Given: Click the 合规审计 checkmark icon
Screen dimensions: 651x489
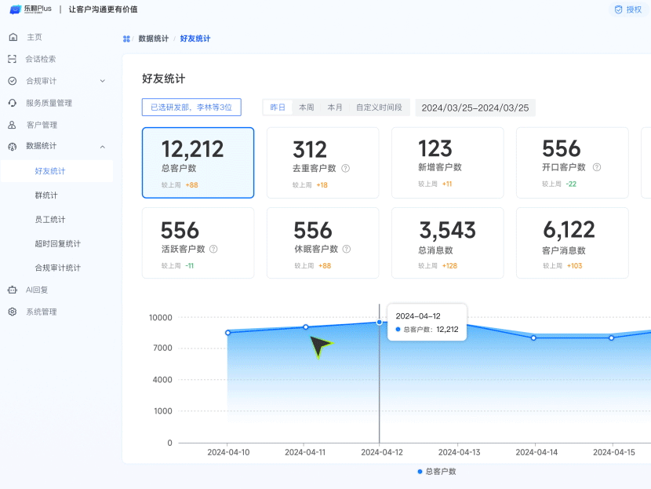Looking at the screenshot, I should (13, 81).
